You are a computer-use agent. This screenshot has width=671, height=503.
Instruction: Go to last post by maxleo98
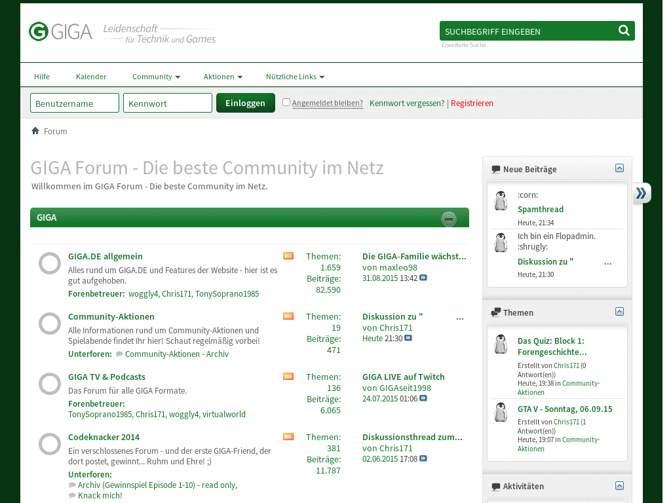click(423, 278)
